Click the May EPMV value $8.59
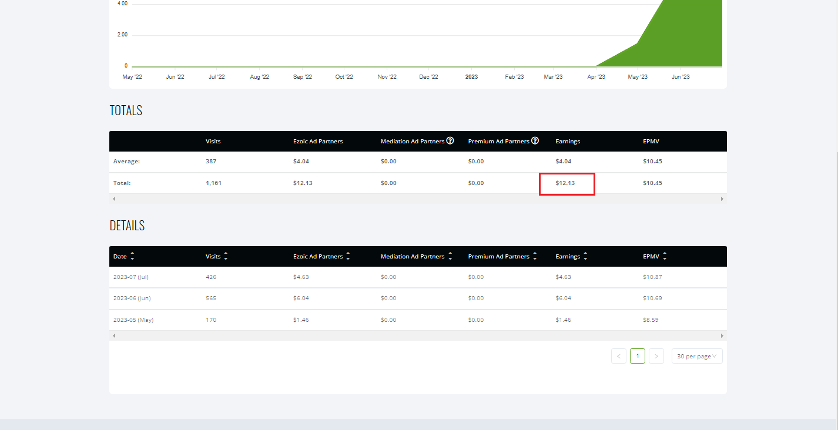This screenshot has width=838, height=430. 651,320
